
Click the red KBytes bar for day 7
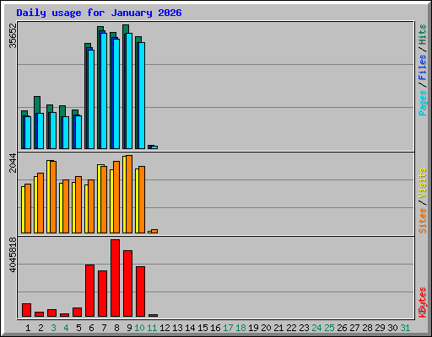pos(102,294)
